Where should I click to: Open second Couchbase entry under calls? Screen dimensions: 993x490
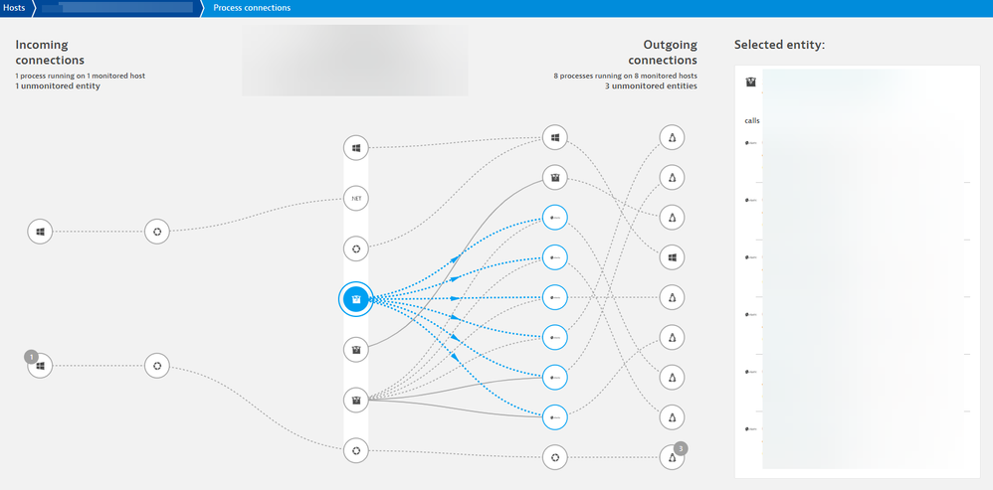(x=751, y=200)
